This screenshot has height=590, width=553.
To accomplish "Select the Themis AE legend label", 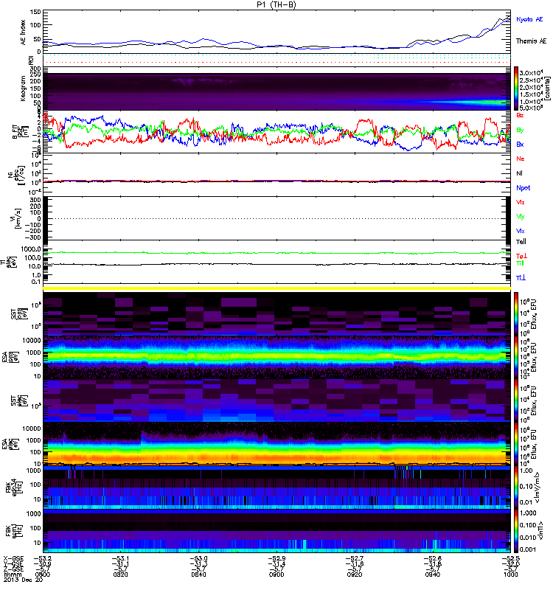I will pos(531,41).
